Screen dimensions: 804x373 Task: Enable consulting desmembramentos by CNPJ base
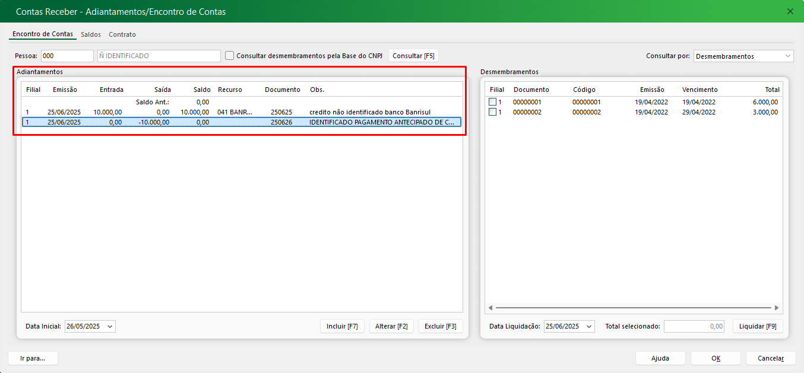[x=230, y=56]
